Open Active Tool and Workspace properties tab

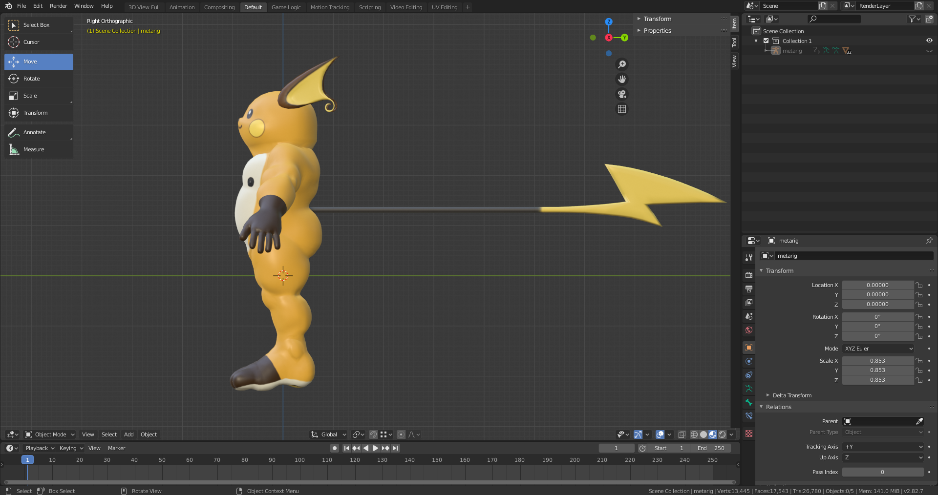click(x=749, y=257)
